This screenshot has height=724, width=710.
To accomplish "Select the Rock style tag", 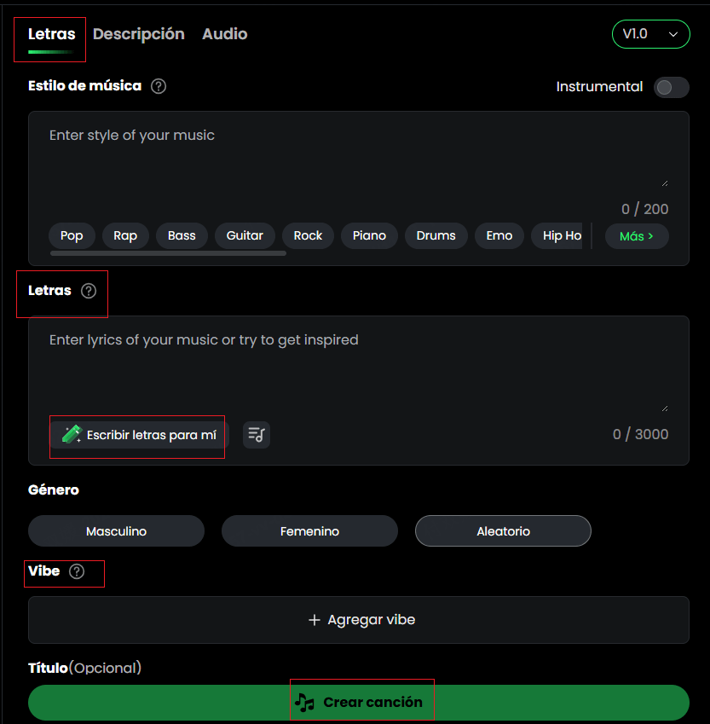I will (x=308, y=236).
